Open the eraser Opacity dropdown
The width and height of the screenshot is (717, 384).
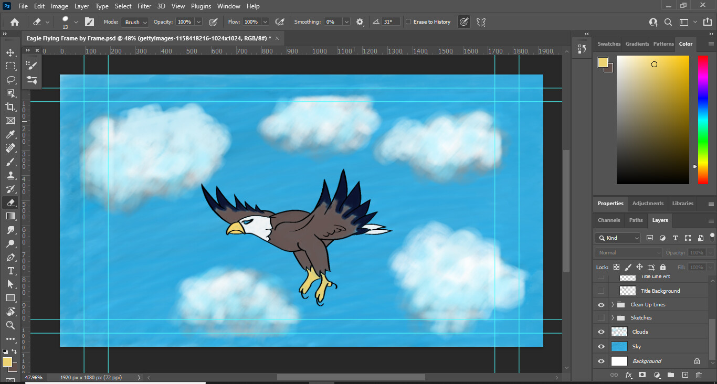197,22
